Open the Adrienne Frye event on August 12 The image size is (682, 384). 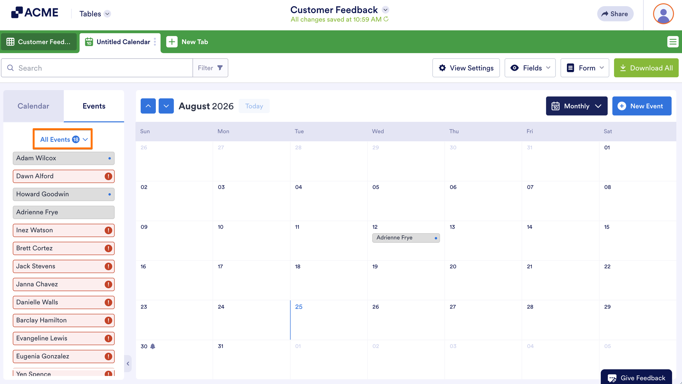click(x=406, y=238)
